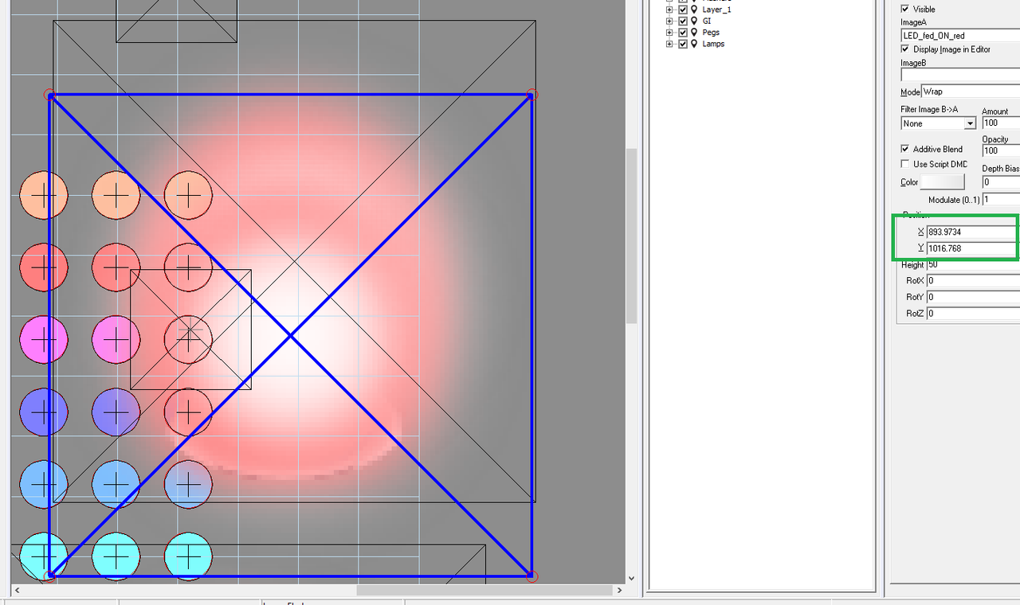Click the X position field
Viewport: 1020px width, 605px height.
point(973,232)
